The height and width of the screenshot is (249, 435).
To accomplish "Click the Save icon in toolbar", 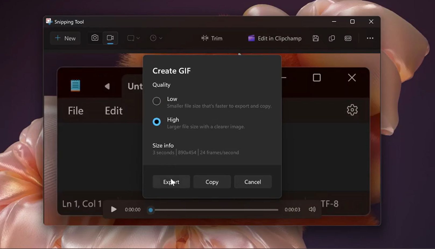I will tap(316, 38).
